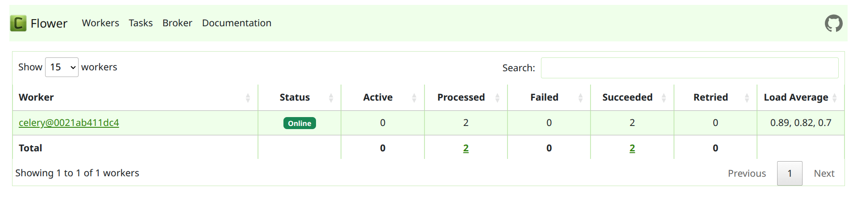Sort by Load Average column arrows
The height and width of the screenshot is (219, 857).
tap(835, 98)
